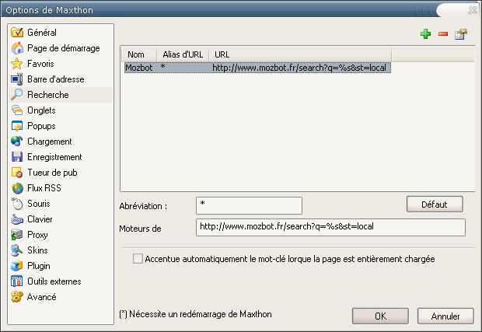Screen dimensions: 482x332
Task: Click the Favoris star icon
Action: pos(17,64)
